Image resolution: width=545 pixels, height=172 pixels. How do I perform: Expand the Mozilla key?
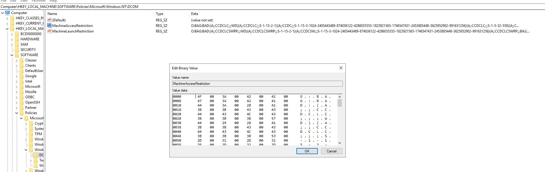16,92
